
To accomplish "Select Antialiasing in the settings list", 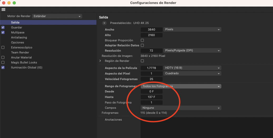I will [19, 37].
